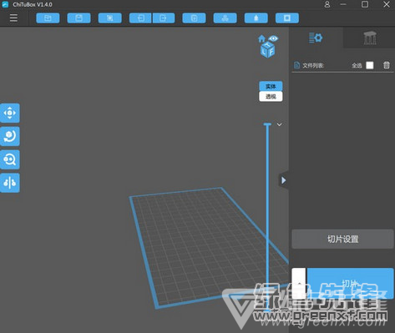Switch view mode to 透视 perspective

point(271,97)
